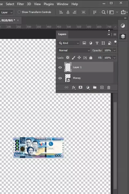The height and width of the screenshot is (194, 129).
Task: Open the Help menu
Action: [x=75, y=4]
